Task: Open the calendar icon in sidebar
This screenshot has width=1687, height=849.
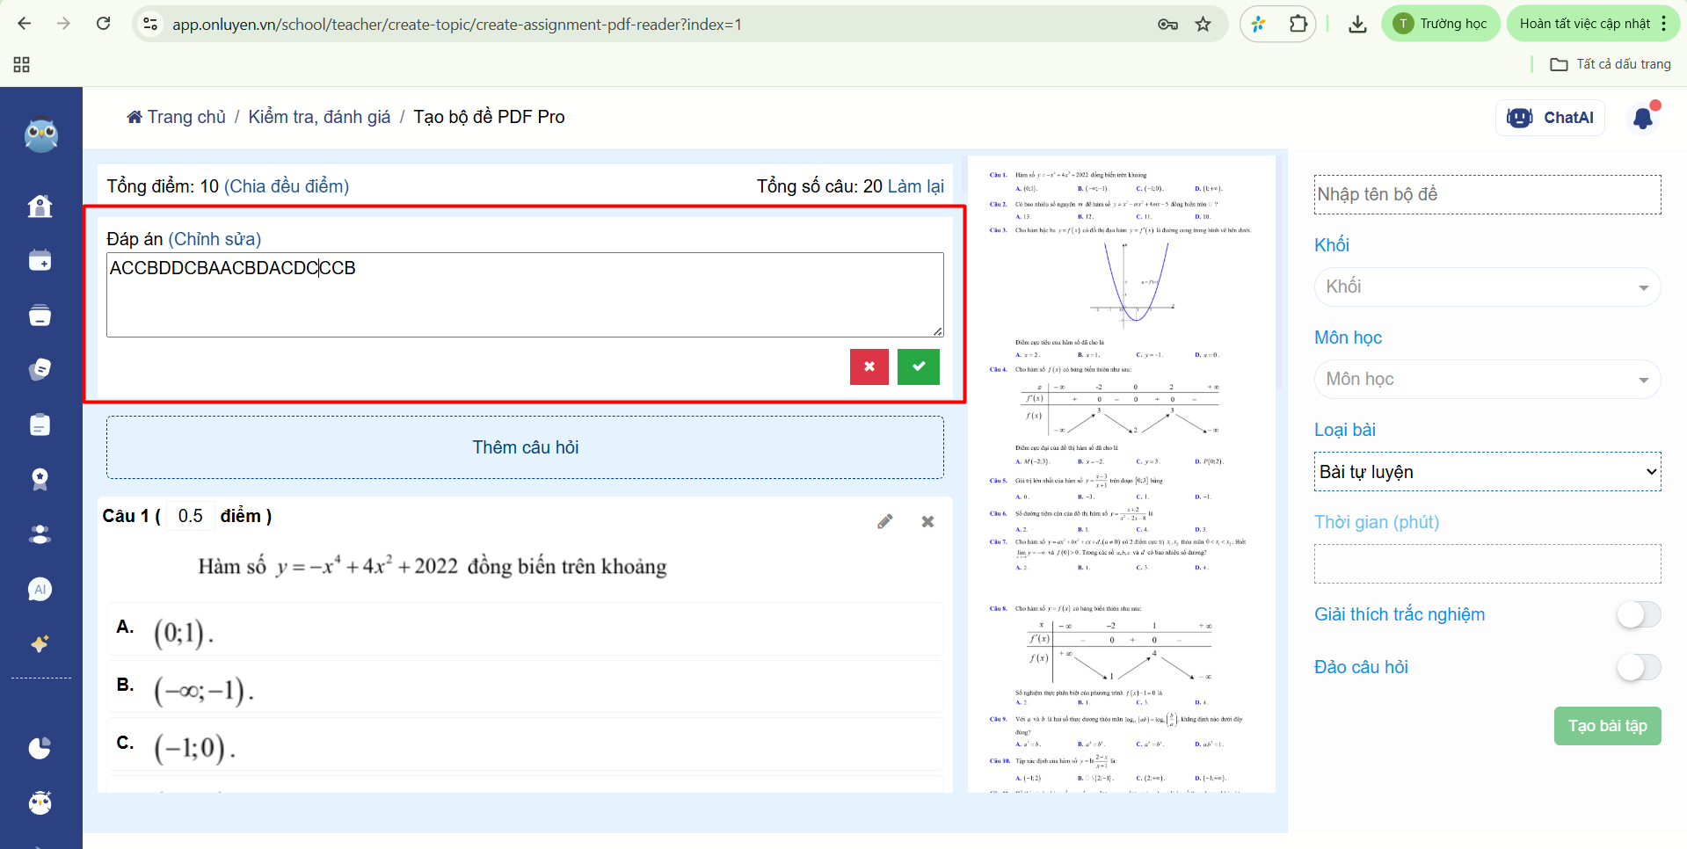Action: [40, 260]
